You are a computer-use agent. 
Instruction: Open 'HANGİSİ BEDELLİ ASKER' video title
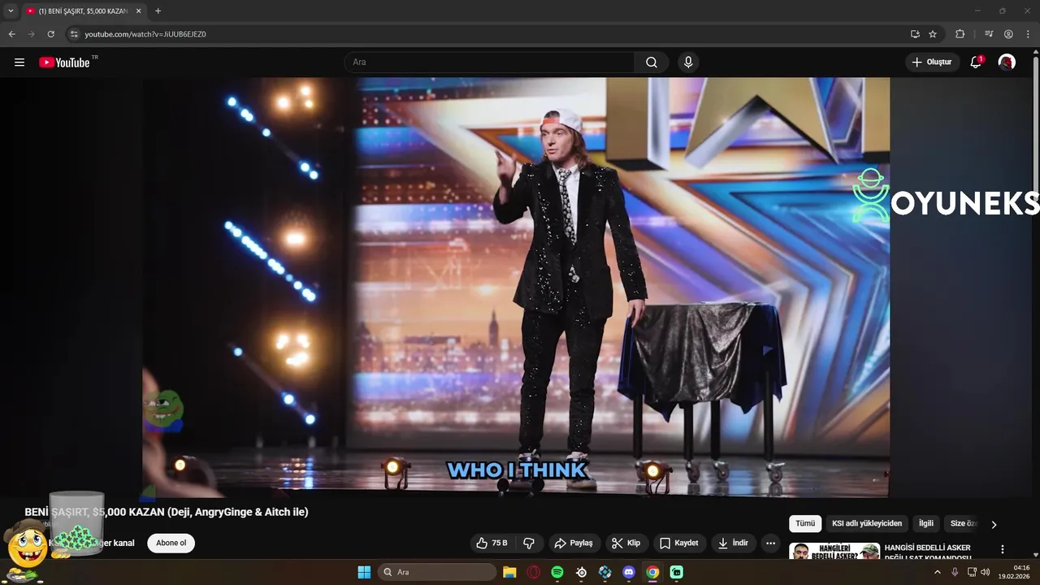tap(927, 552)
